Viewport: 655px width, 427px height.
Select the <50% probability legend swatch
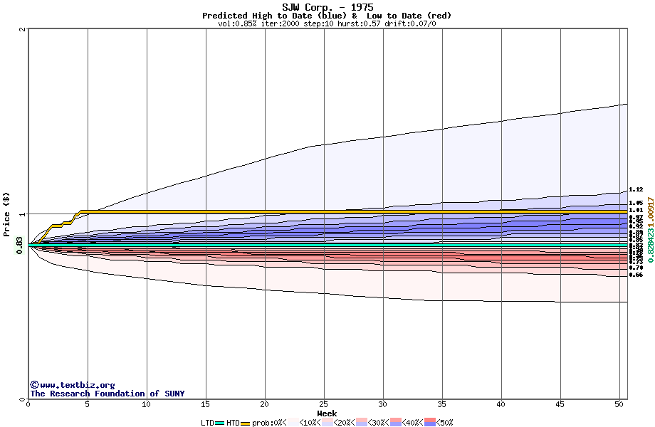pos(430,423)
